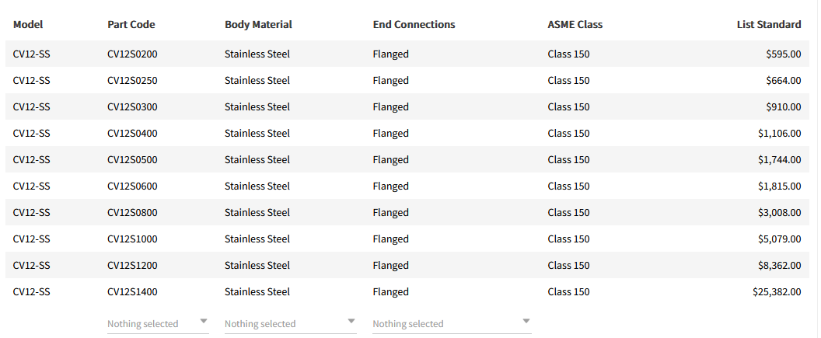Image resolution: width=821 pixels, height=338 pixels.
Task: Select the $1,815.00 list price cell
Action: tap(779, 186)
